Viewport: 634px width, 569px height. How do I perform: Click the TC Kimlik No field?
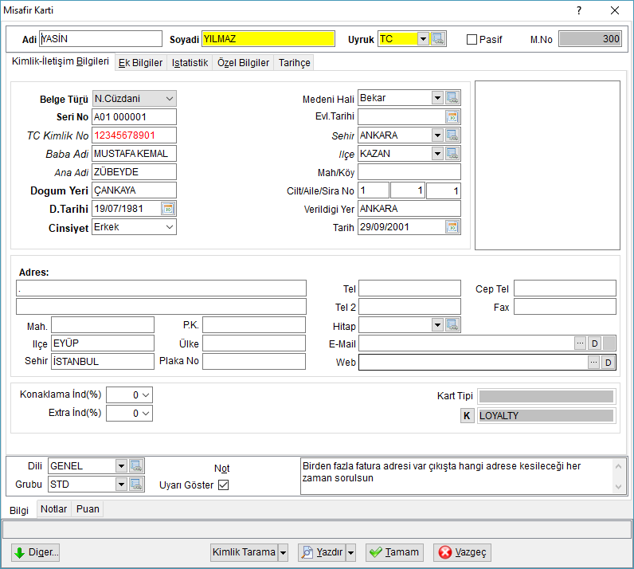[x=135, y=135]
